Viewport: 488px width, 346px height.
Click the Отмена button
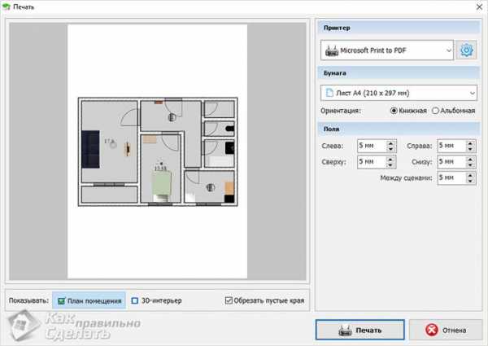pyautogui.click(x=446, y=330)
